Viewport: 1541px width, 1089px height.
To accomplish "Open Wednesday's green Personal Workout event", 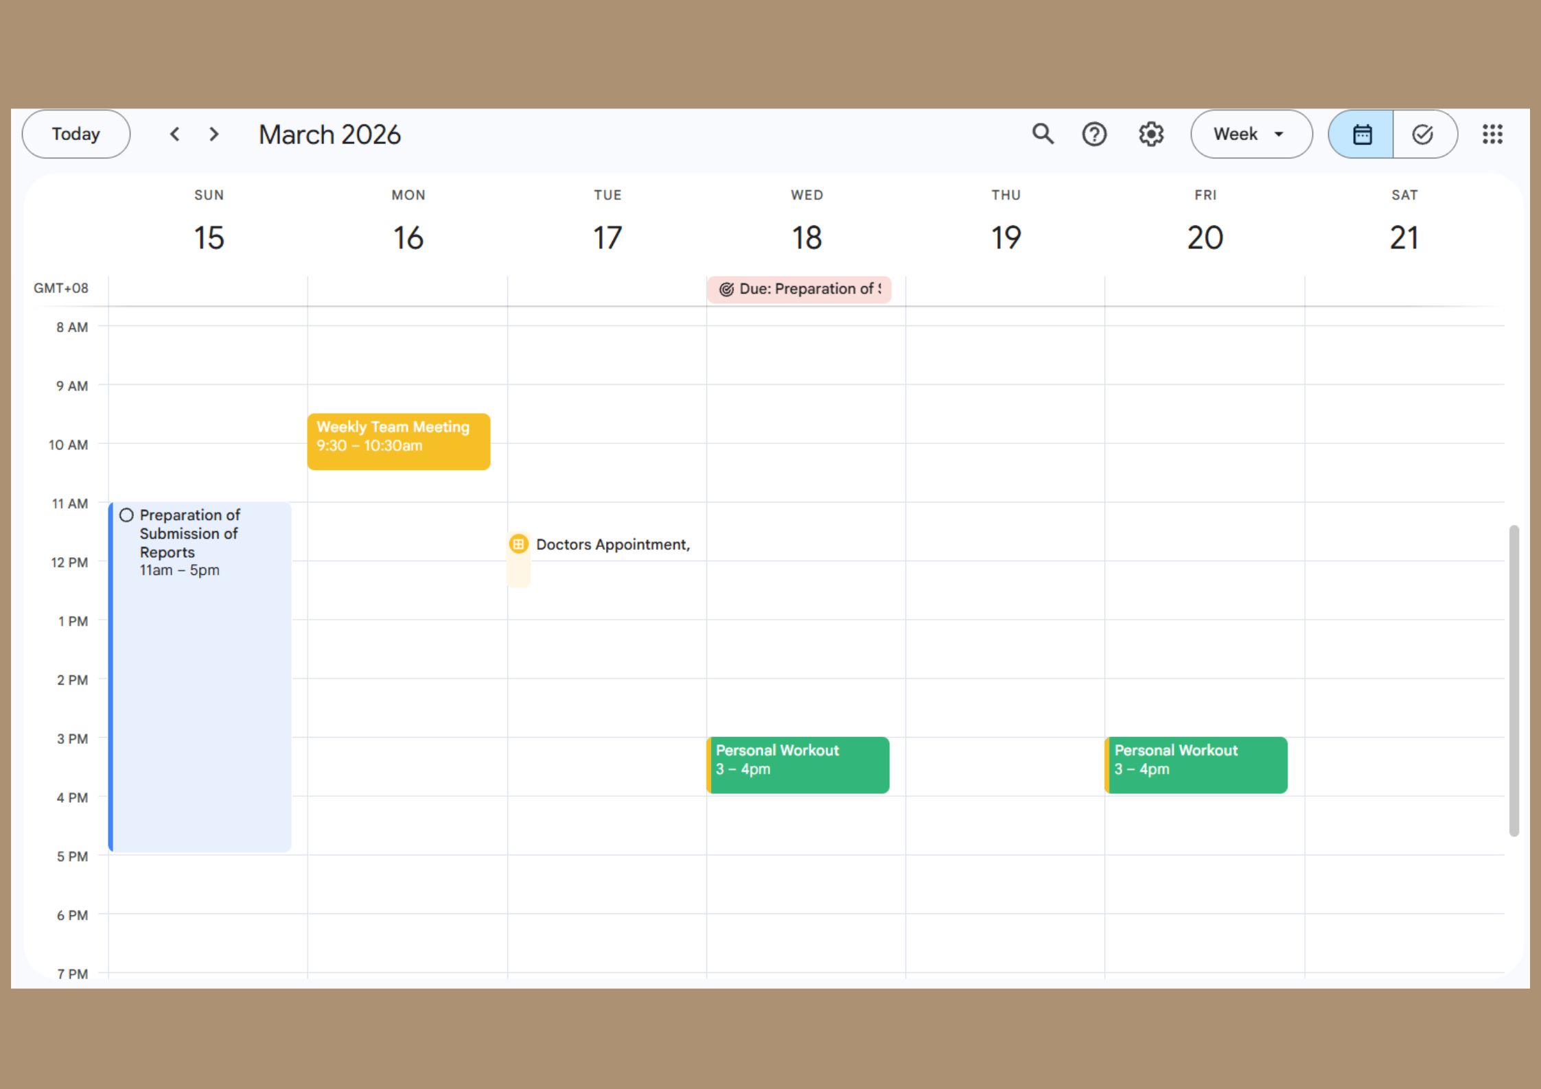I will click(x=798, y=764).
